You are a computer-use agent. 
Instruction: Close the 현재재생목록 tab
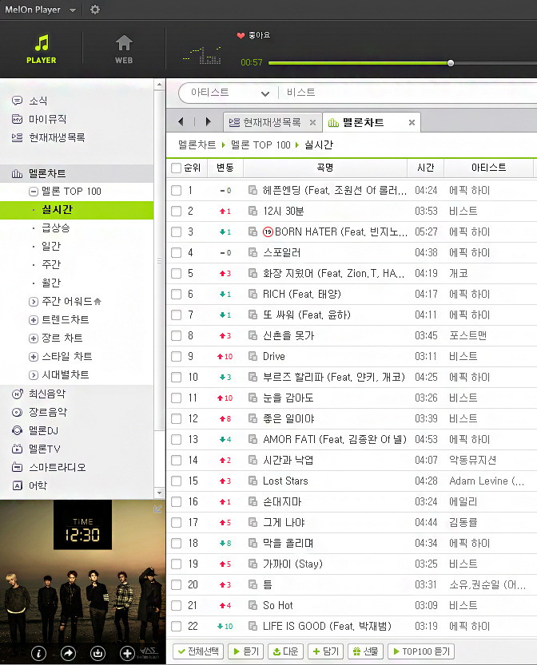click(313, 123)
